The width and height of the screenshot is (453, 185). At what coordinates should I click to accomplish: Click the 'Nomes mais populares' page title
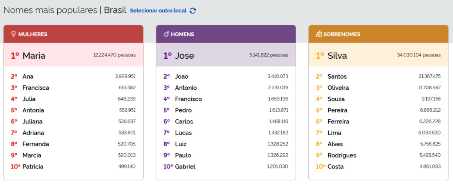[x=50, y=10]
